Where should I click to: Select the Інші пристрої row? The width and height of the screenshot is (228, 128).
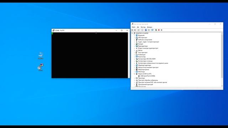pos(142,53)
